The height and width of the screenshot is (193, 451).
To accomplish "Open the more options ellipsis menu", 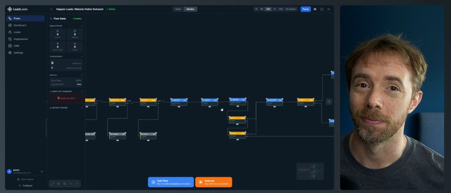I will coord(329,9).
